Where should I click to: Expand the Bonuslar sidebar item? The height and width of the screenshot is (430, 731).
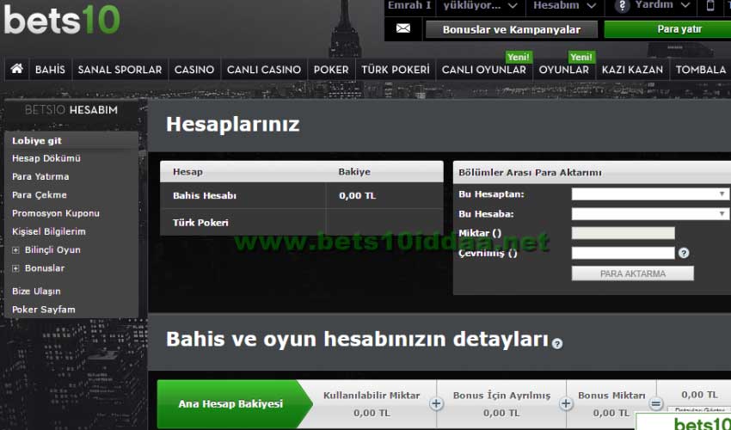15,268
